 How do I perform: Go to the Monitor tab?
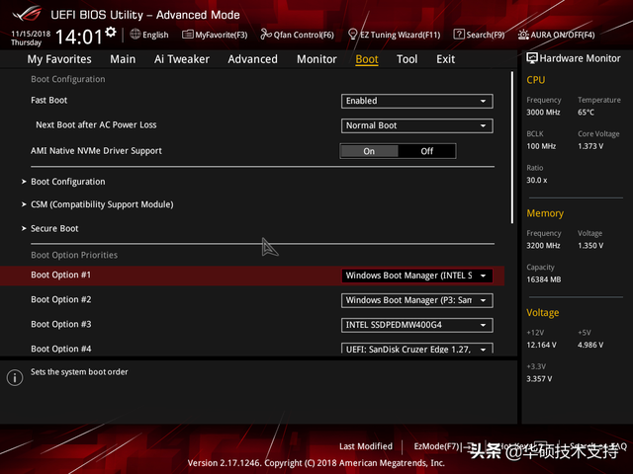point(316,59)
